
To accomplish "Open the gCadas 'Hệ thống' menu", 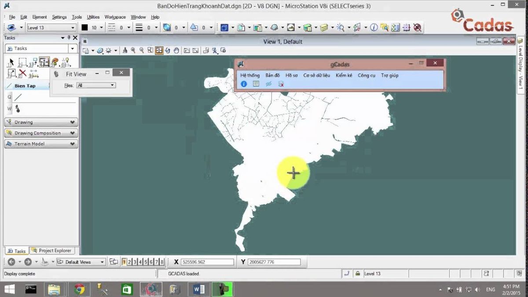I will click(x=250, y=75).
